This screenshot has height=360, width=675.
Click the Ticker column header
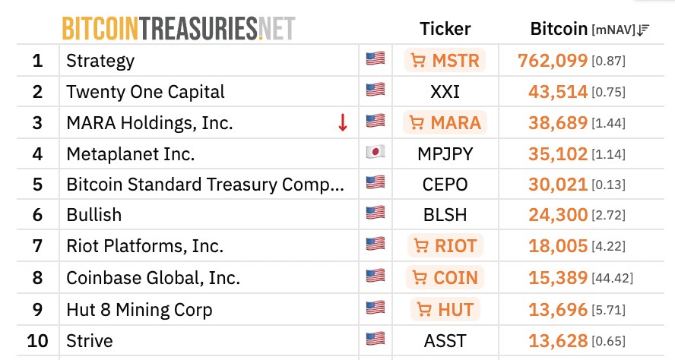point(445,29)
